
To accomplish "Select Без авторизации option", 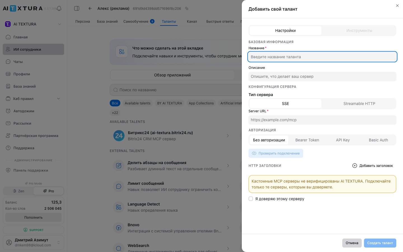I will coord(269,140).
